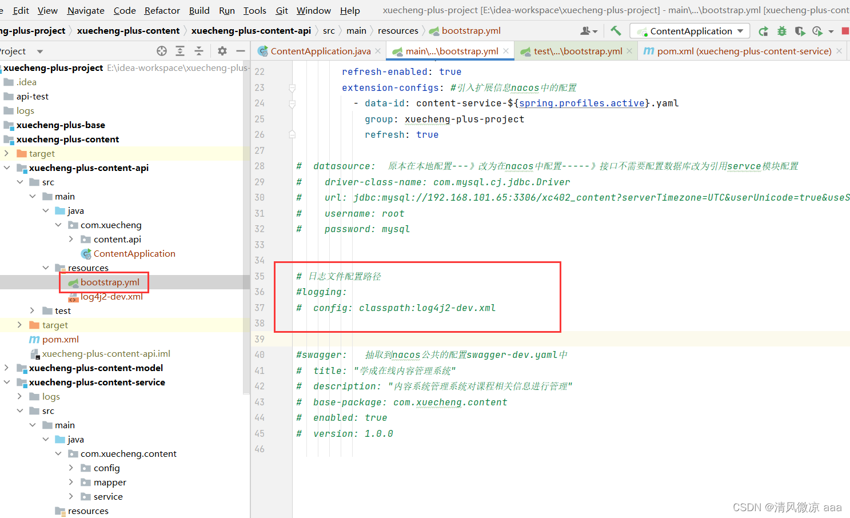This screenshot has height=518, width=850.
Task: Open the Refactor menu
Action: 162,10
